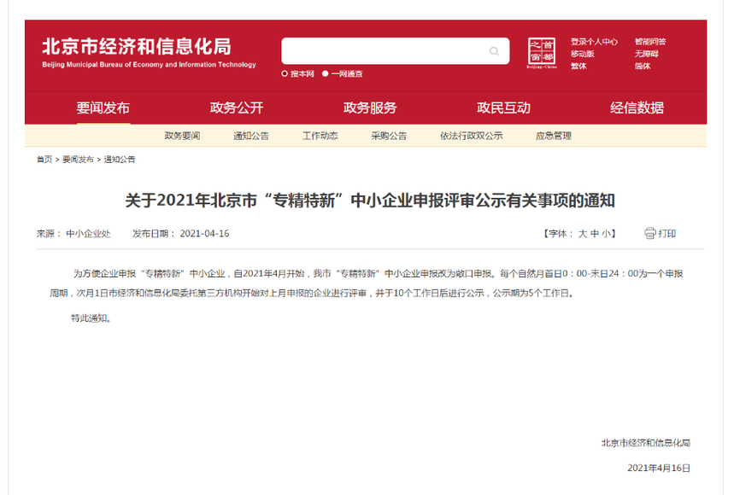Set font size to 小
The height and width of the screenshot is (495, 734).
point(606,233)
